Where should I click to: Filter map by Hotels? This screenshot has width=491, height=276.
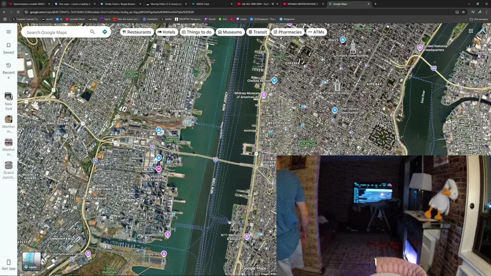pyautogui.click(x=166, y=32)
